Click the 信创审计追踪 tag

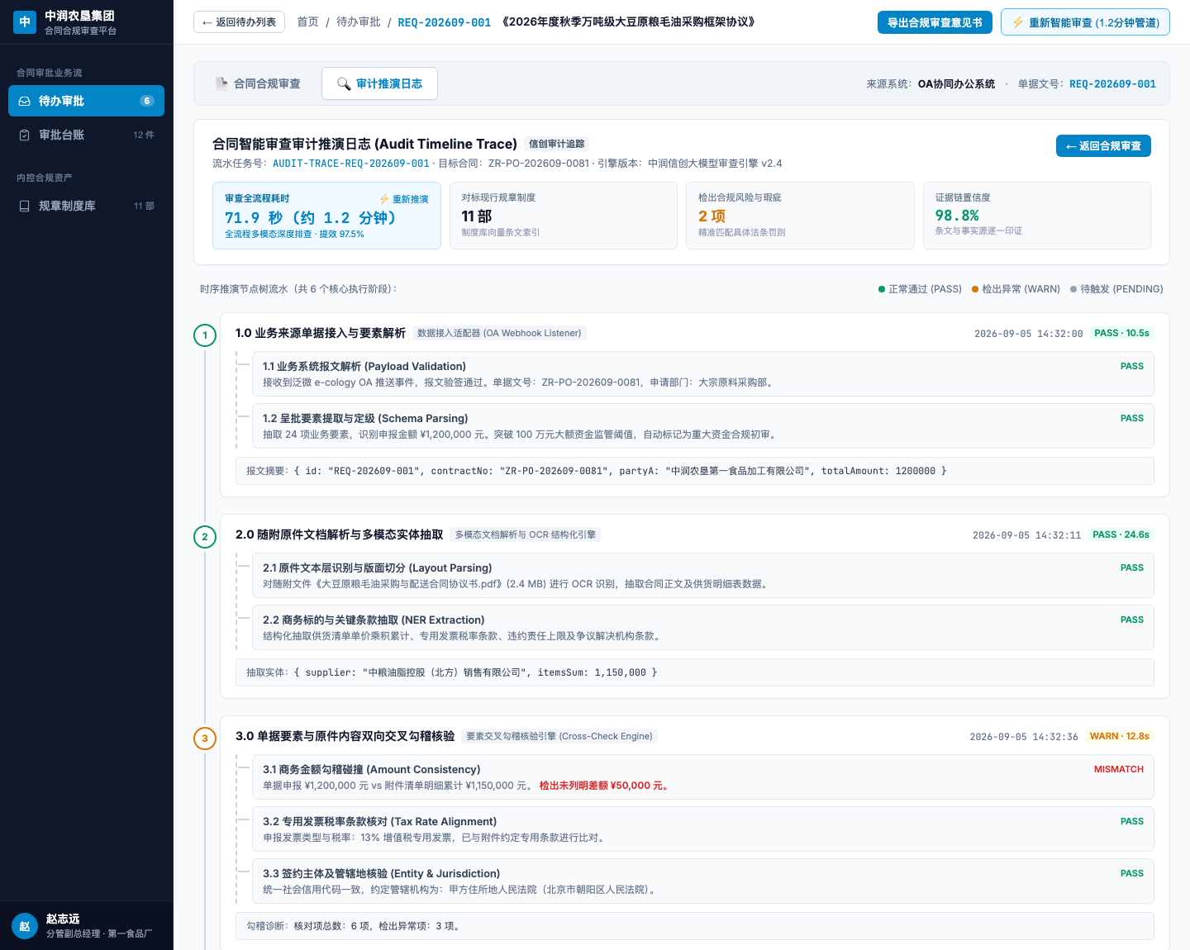(x=556, y=144)
